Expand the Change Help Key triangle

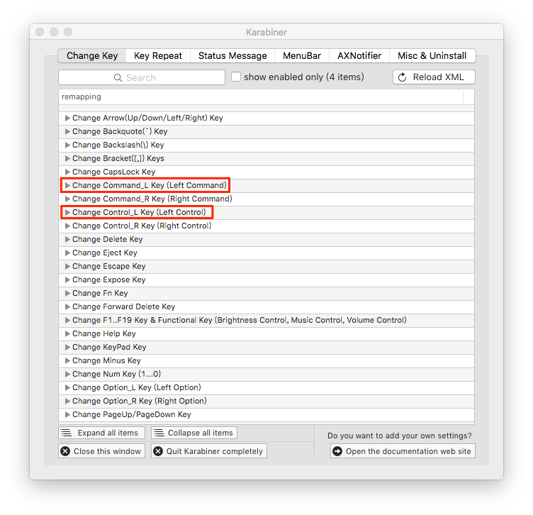click(x=67, y=333)
